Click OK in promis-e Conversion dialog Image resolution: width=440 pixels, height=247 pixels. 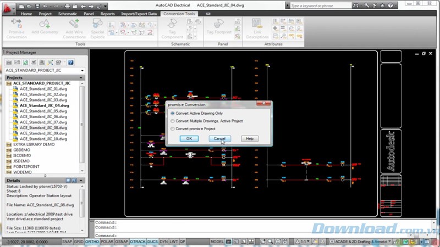189,139
